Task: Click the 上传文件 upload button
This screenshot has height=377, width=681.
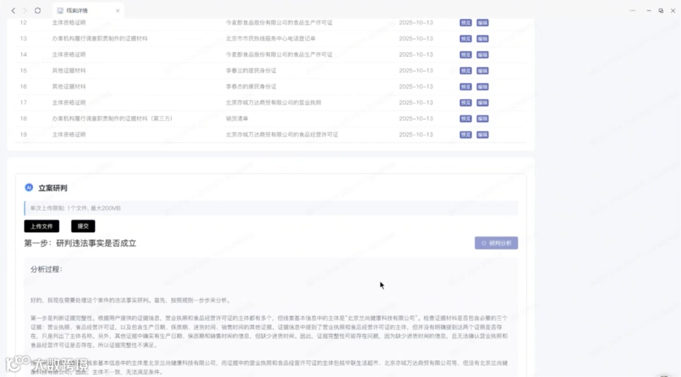Action: [x=42, y=225]
